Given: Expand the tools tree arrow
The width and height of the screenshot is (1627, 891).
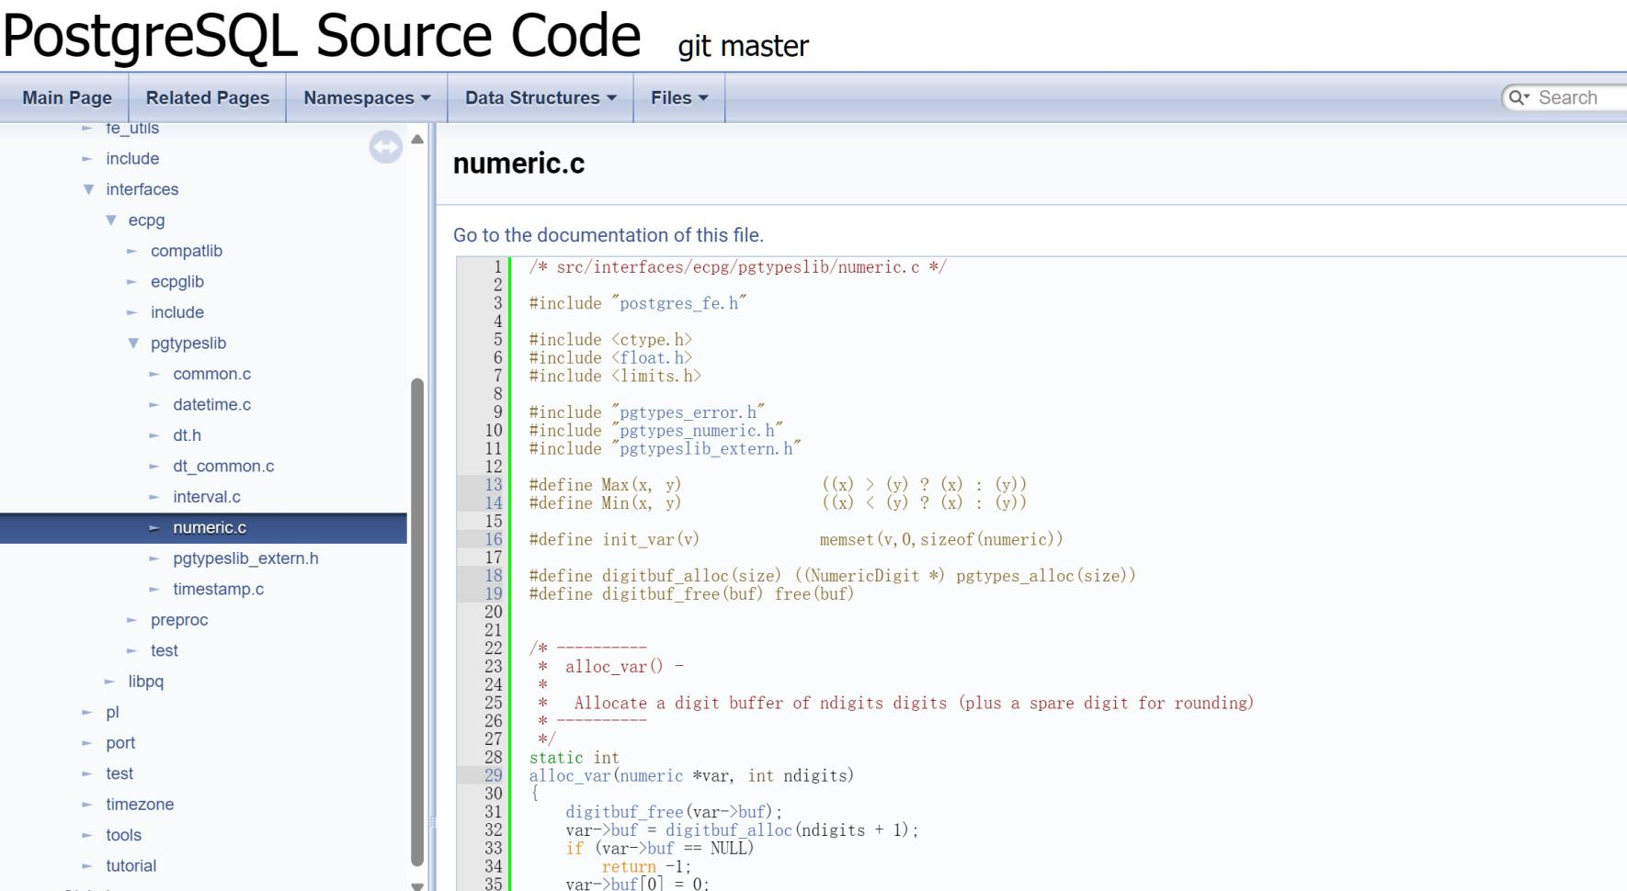Looking at the screenshot, I should click(87, 835).
